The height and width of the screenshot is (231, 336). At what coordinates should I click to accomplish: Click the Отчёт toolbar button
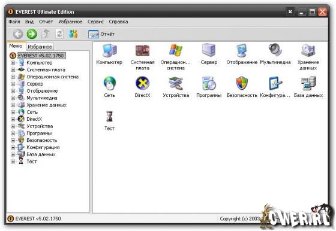point(101,34)
